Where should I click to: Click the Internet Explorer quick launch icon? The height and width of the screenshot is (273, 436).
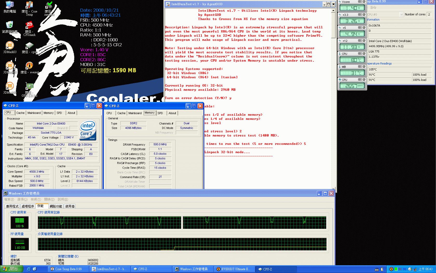pos(29,269)
